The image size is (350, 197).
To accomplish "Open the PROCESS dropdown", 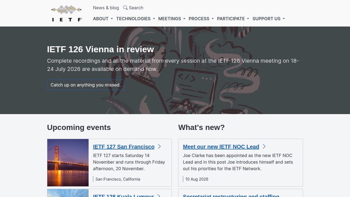I will coord(201,19).
